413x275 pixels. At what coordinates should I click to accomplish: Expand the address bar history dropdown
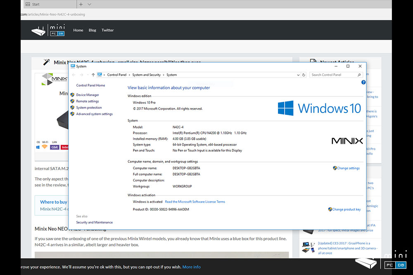click(298, 75)
